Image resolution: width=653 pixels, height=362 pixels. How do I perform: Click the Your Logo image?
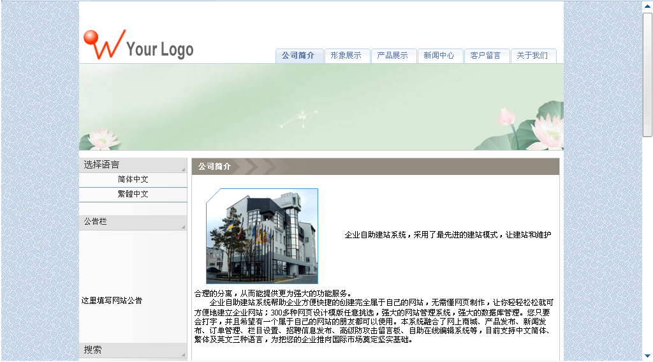coord(138,45)
